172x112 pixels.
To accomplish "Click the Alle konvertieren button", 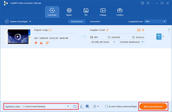I will [153, 107].
